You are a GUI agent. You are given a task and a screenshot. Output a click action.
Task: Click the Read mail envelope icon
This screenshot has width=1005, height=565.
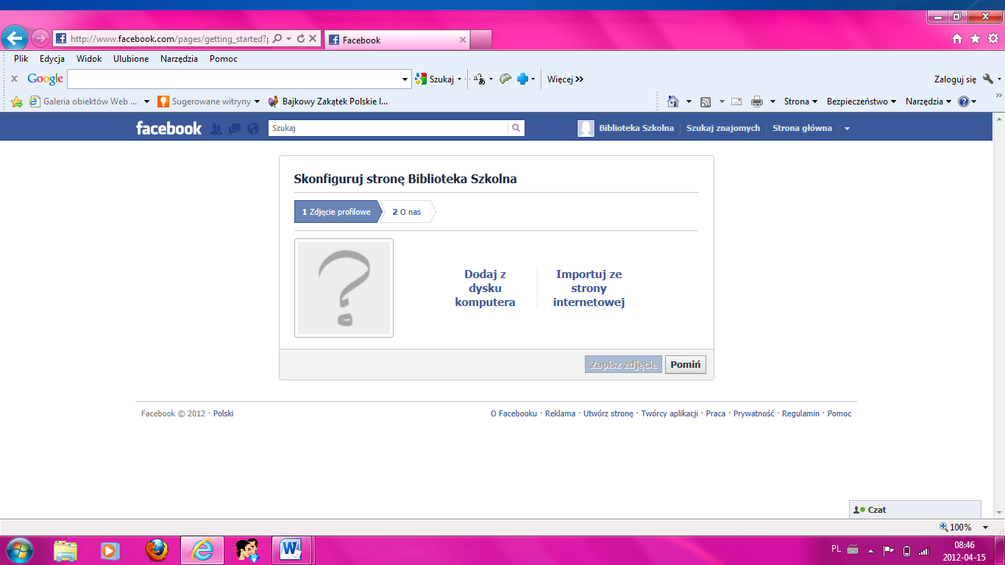(736, 102)
